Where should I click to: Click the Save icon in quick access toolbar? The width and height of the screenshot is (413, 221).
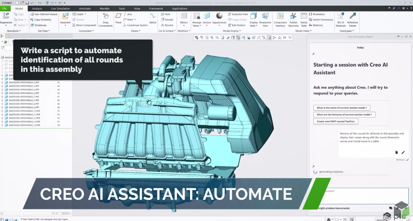point(27,3)
